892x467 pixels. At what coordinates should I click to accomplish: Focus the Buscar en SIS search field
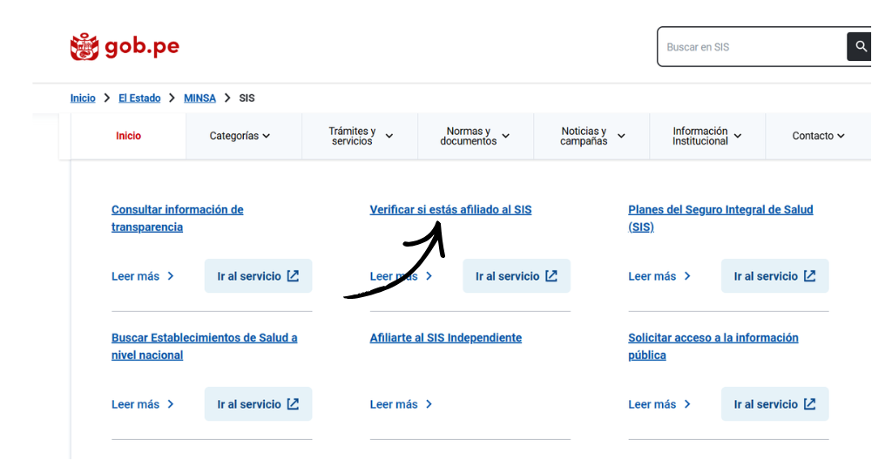point(752,47)
